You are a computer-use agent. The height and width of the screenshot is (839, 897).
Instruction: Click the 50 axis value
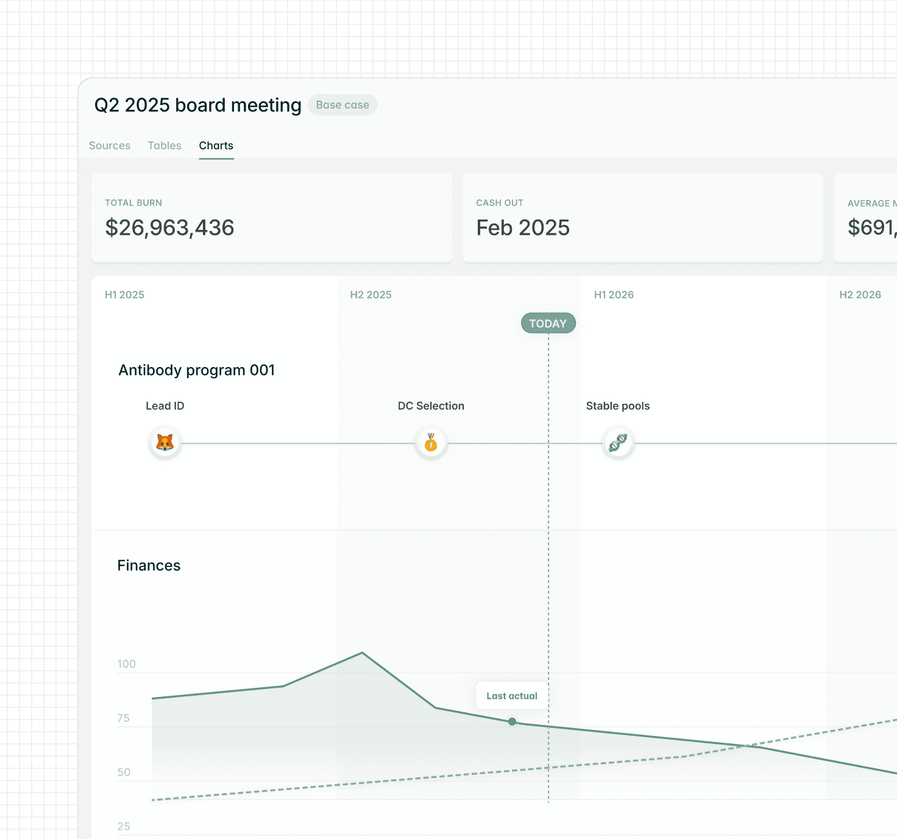tap(124, 773)
